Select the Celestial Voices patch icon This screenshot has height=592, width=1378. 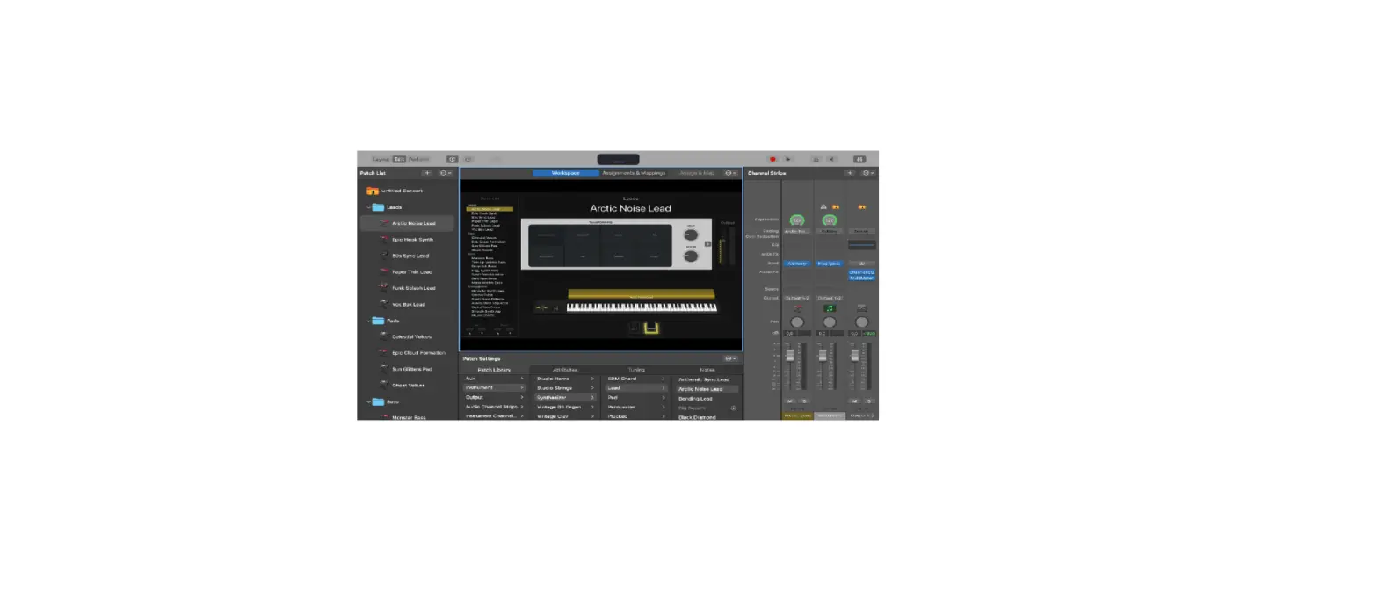coord(384,336)
